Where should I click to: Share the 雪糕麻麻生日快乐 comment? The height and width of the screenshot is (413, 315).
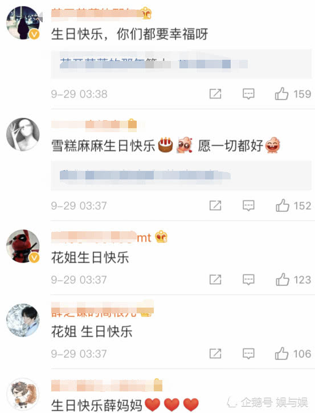click(215, 206)
